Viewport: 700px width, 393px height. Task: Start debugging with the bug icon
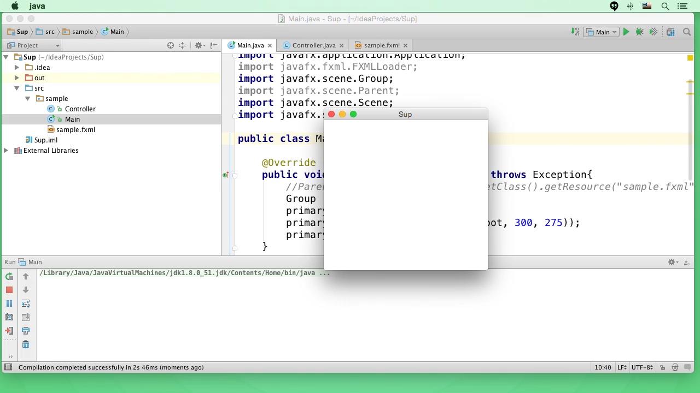tap(639, 32)
